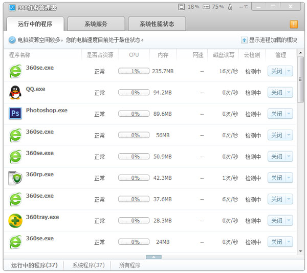Sort by the 磁盘读写 column header

click(x=224, y=55)
